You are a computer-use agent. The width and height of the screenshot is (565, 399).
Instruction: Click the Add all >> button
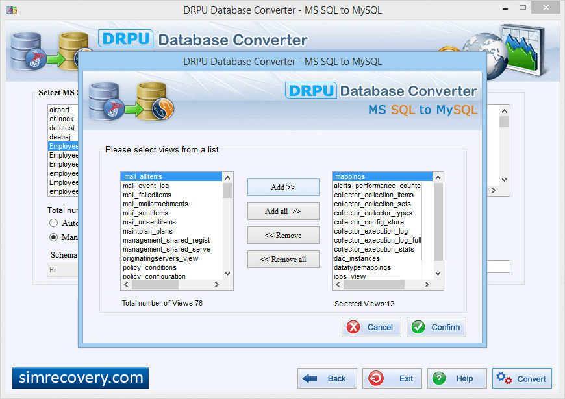[x=283, y=212]
